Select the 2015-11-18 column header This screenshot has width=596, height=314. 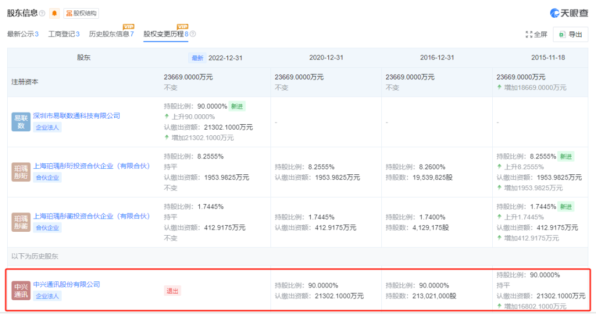[548, 57]
